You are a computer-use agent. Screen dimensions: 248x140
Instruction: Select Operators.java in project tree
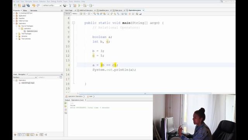[32, 31]
